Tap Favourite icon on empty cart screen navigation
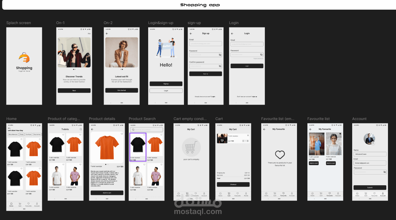The width and height of the screenshot is (396, 220). coord(195,194)
